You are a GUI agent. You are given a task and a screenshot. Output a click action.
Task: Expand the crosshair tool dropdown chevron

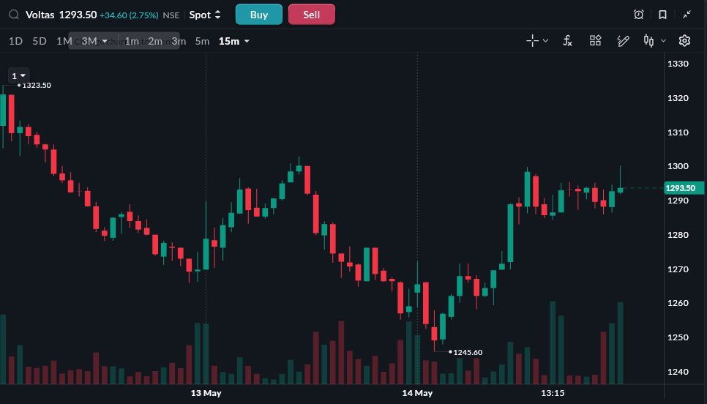[x=545, y=40]
